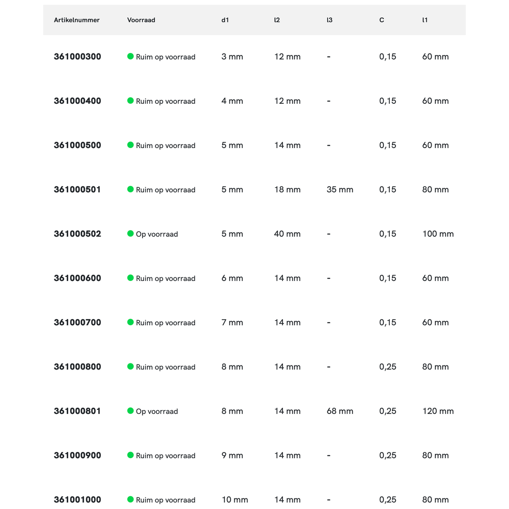Image resolution: width=509 pixels, height=509 pixels.
Task: Open product 361000502
Action: click(77, 234)
